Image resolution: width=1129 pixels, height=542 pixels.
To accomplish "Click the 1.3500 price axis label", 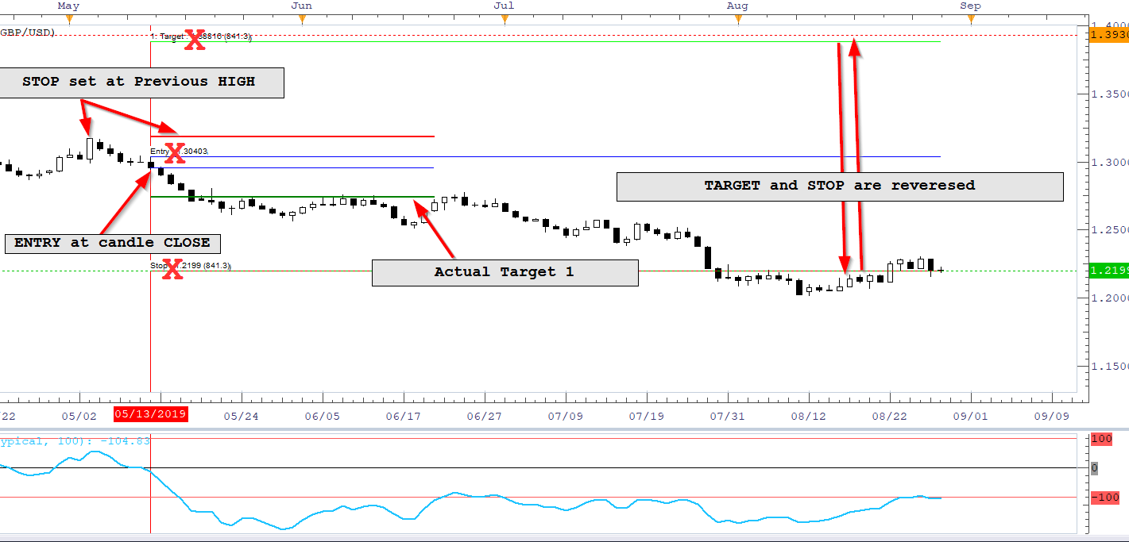I will [1111, 94].
